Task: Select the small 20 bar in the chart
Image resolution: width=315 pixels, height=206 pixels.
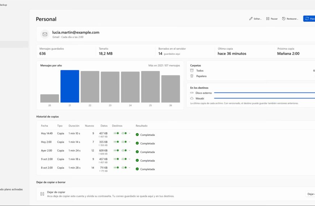Action: tap(50, 99)
